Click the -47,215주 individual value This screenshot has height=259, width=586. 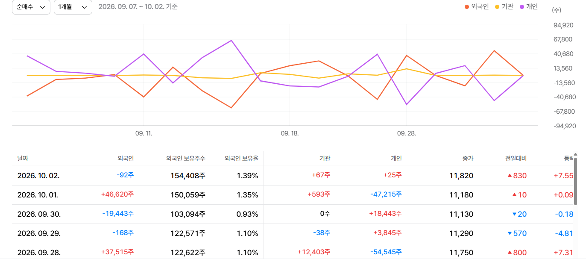click(386, 194)
